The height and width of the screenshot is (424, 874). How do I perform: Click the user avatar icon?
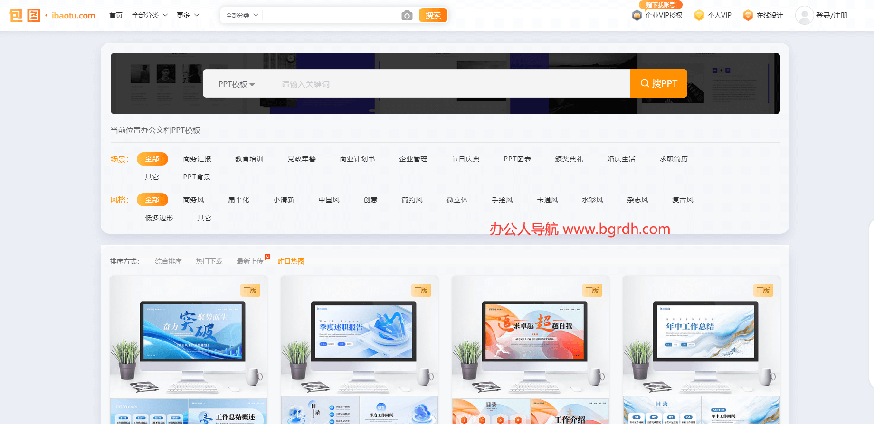tap(804, 15)
